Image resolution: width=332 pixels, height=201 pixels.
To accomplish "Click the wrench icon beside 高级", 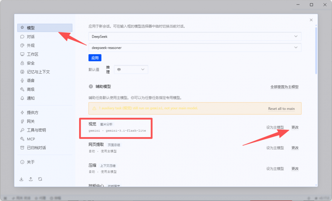I will [22, 89].
